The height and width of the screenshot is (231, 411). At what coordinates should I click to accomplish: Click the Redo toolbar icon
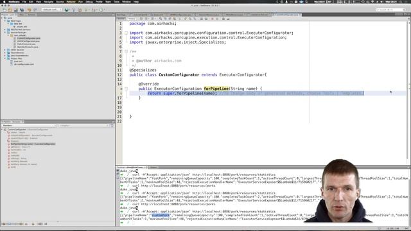tap(35, 10)
